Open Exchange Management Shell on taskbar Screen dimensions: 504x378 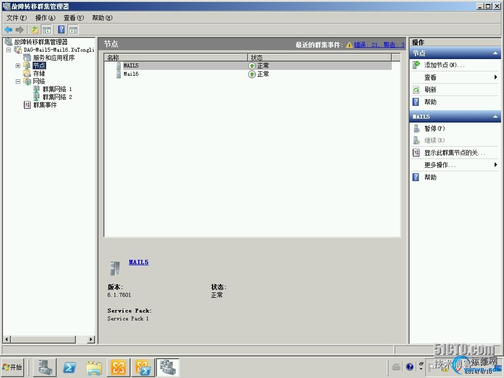point(143,367)
